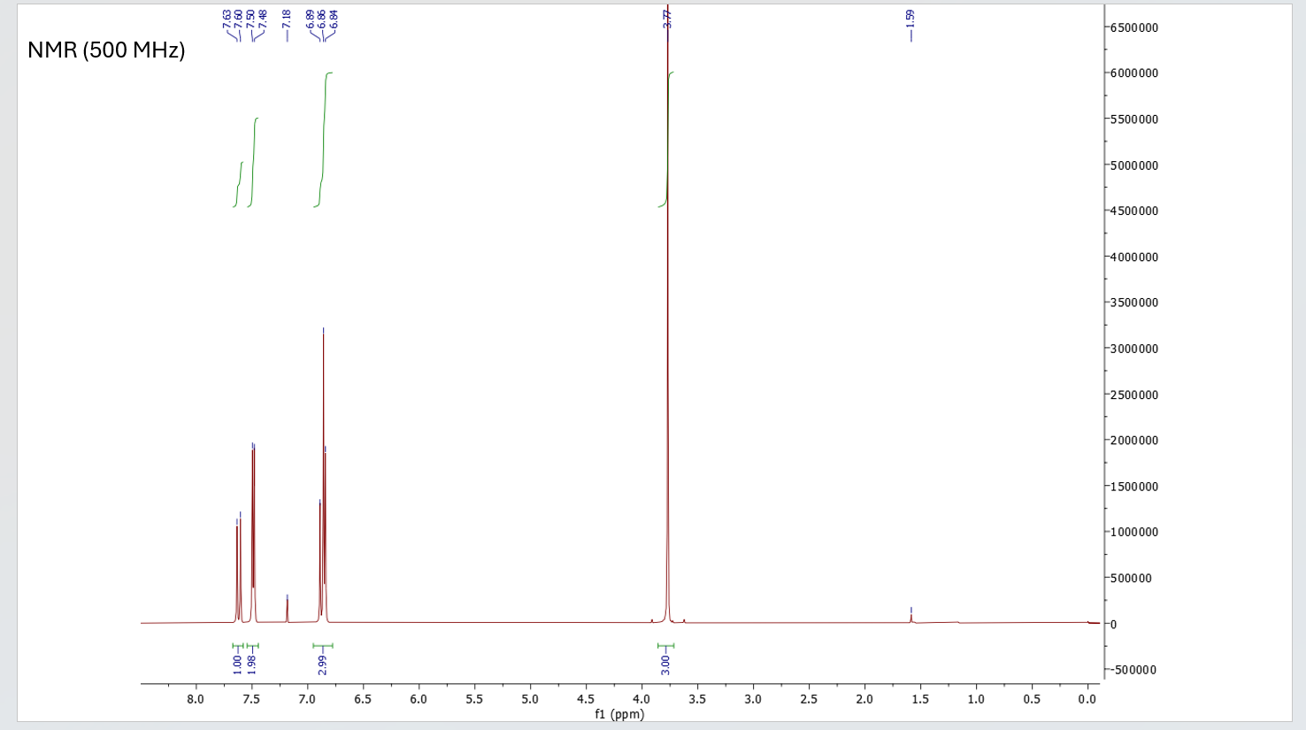
Task: Click the 6500000 intensity scale label
Action: 1133,27
